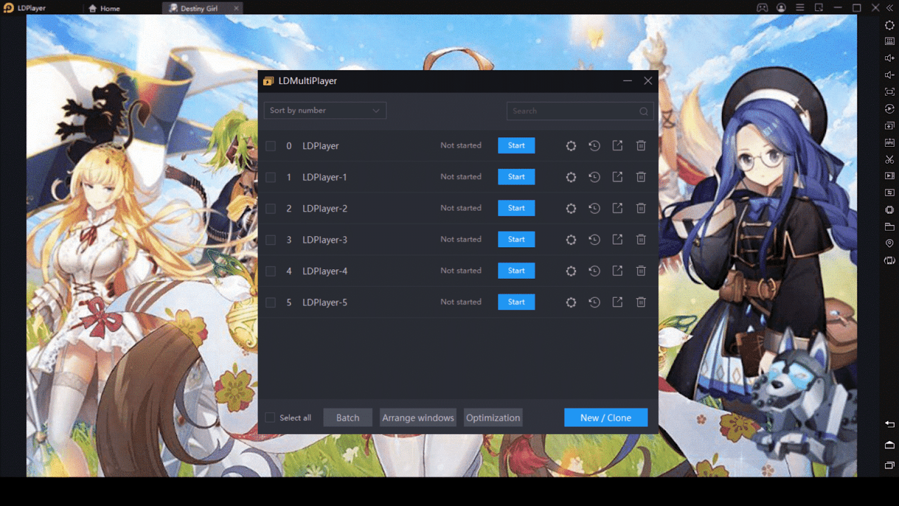Viewport: 899px width, 506px height.
Task: Open gamepad icon in title bar
Action: pyautogui.click(x=762, y=8)
